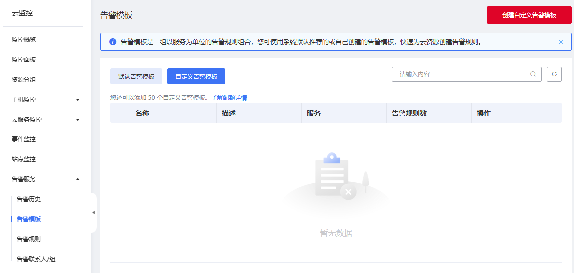Switch to 默认告警模板 tab
The height and width of the screenshot is (273, 574).
pos(136,76)
